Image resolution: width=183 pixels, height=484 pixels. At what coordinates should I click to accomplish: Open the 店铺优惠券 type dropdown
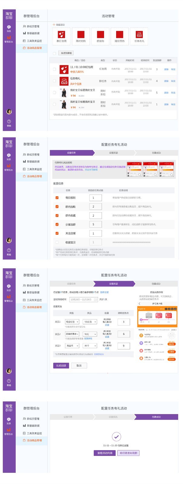(72, 334)
